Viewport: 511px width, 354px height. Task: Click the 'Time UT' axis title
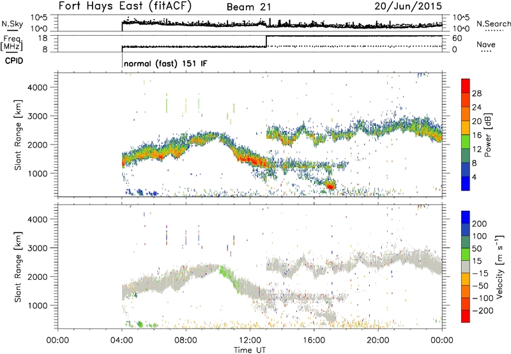(250, 350)
